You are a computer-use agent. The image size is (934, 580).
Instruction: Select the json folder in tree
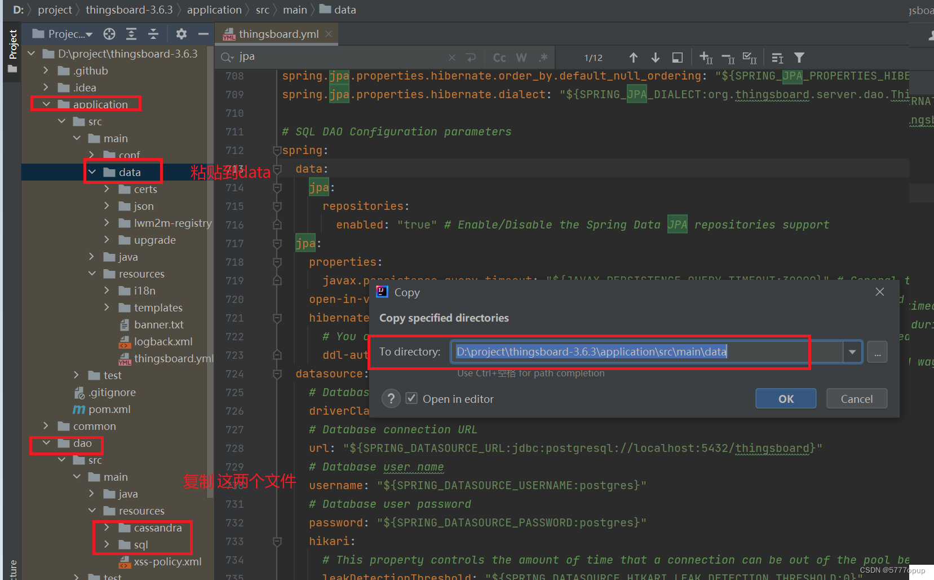136,206
